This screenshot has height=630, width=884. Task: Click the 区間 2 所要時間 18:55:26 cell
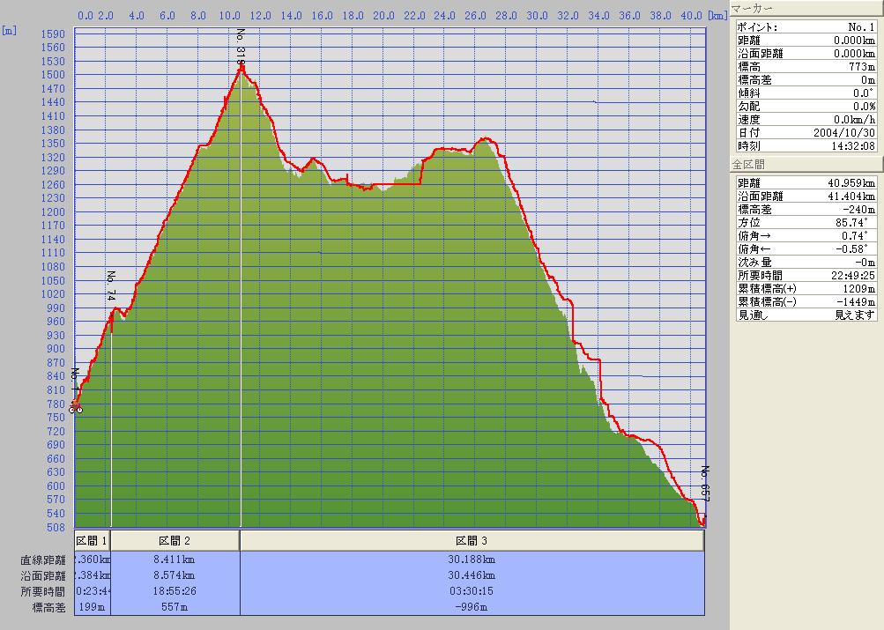pyautogui.click(x=175, y=591)
